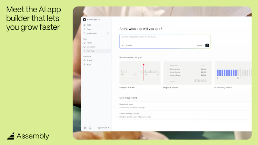The image size is (258, 145).
Task: Click the $18,500 total in the proposal
Action: click(200, 81)
